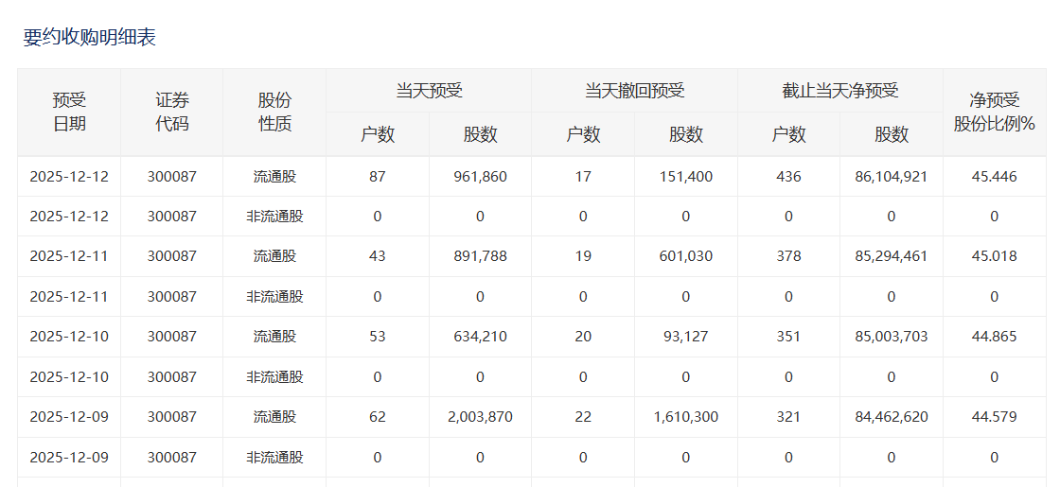Click 非流通股 in the 2025-12-10 row
This screenshot has height=487, width=1060.
tap(274, 377)
